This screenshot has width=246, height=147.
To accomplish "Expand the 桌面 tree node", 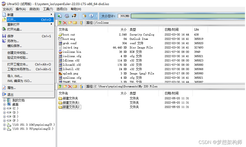I will [x=4, y=104].
